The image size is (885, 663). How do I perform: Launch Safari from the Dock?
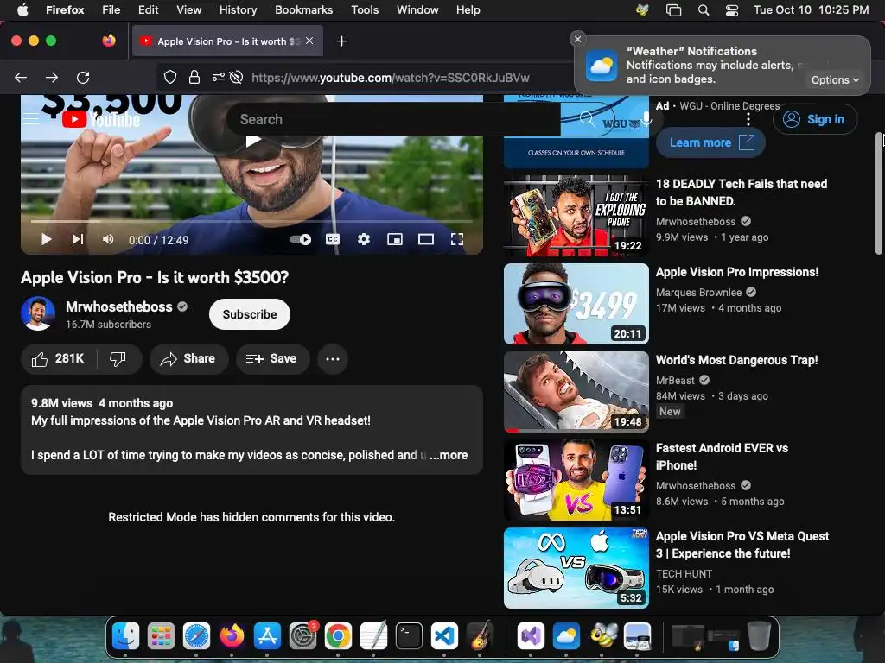tap(196, 636)
